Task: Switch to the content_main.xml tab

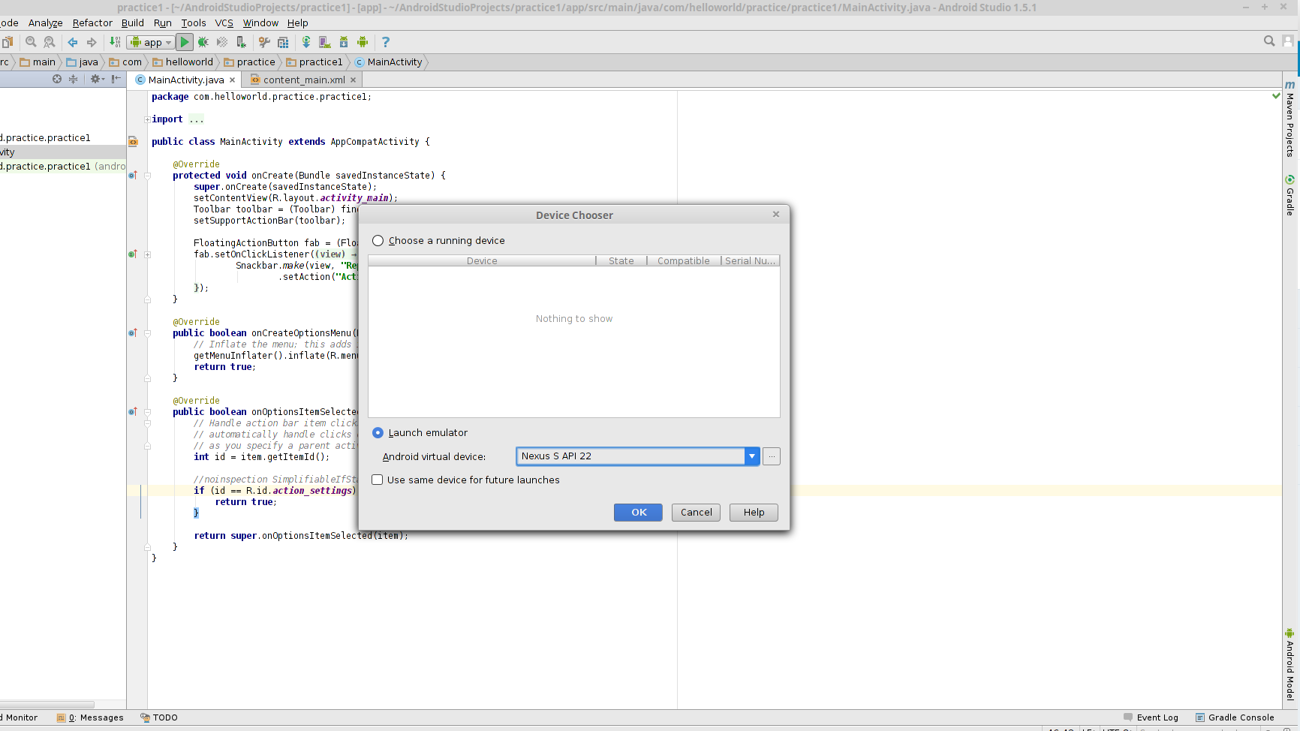Action: (x=303, y=80)
